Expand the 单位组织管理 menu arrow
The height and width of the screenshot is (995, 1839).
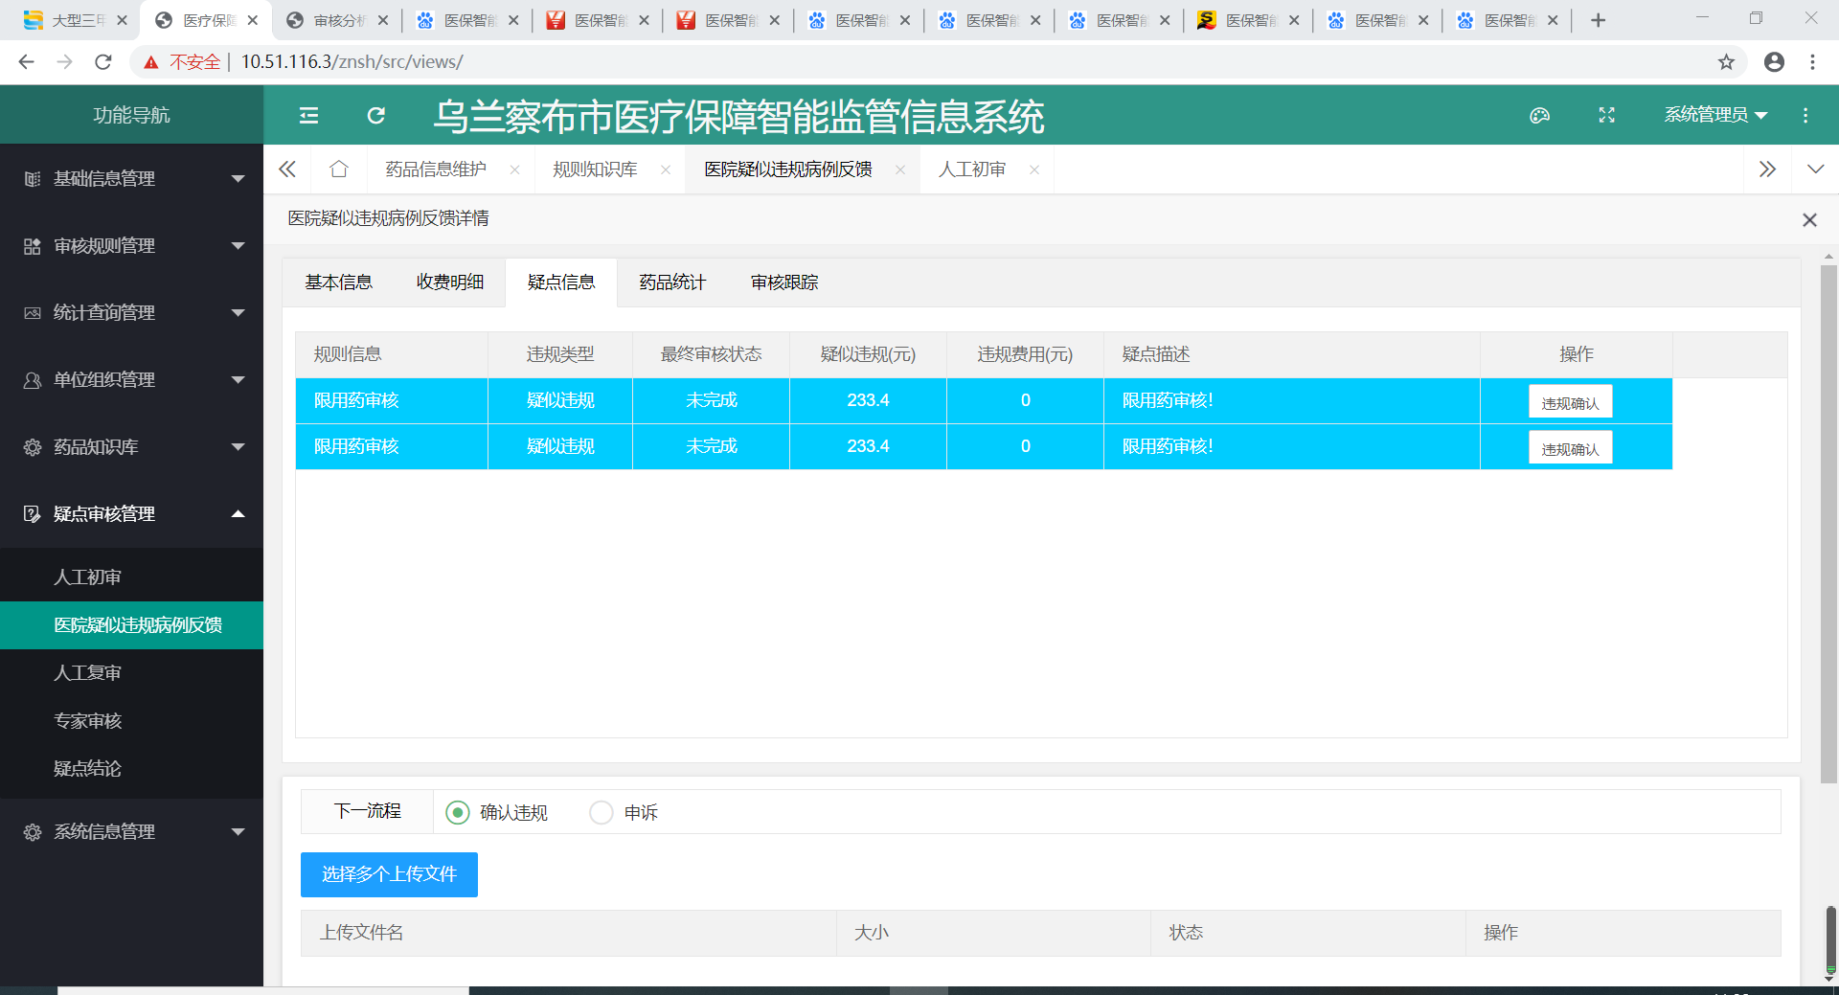(x=238, y=380)
